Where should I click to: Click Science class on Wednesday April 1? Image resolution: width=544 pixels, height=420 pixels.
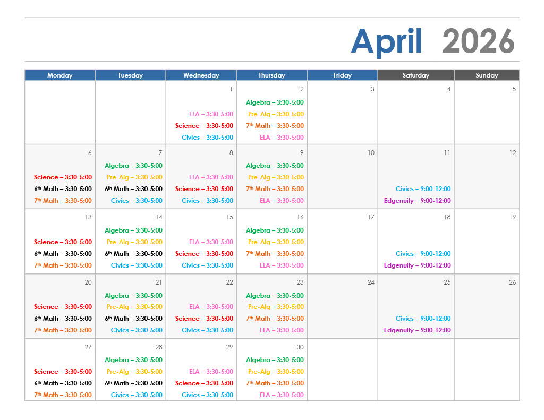(x=204, y=126)
